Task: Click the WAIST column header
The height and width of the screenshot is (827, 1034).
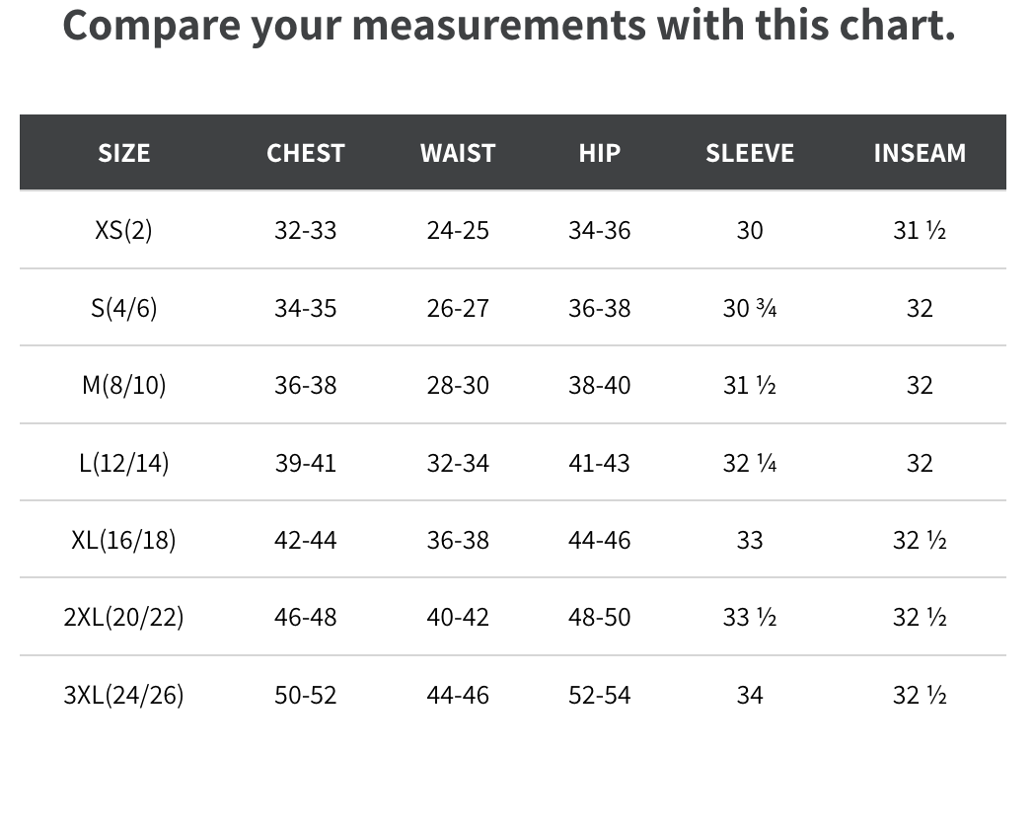Action: (x=458, y=153)
